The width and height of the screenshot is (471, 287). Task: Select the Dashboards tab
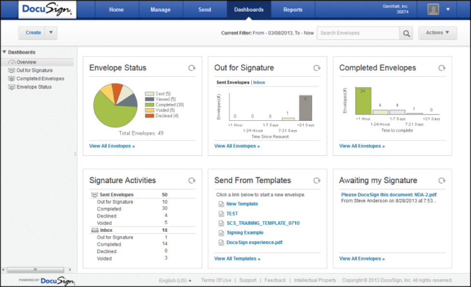coord(249,10)
